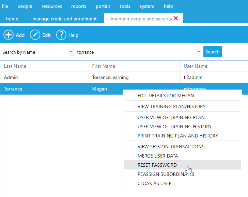This screenshot has width=248, height=197.
Task: Switch to manage credit and enrollment tab
Action: click(64, 19)
